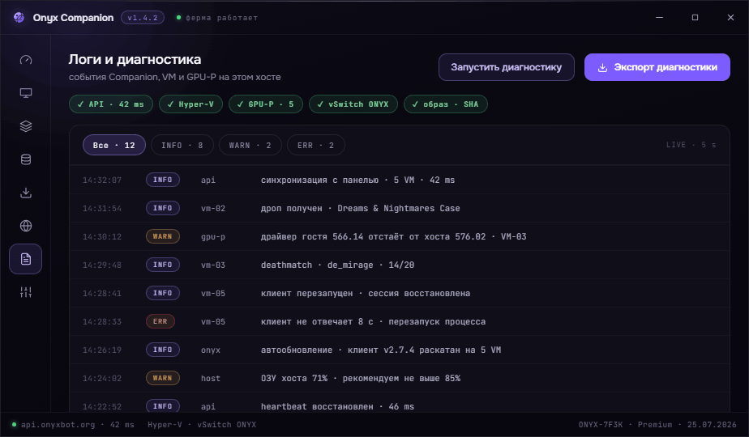Viewport: 749px width, 437px height.
Task: Filter logs by ERR · 2 tab
Action: click(316, 145)
